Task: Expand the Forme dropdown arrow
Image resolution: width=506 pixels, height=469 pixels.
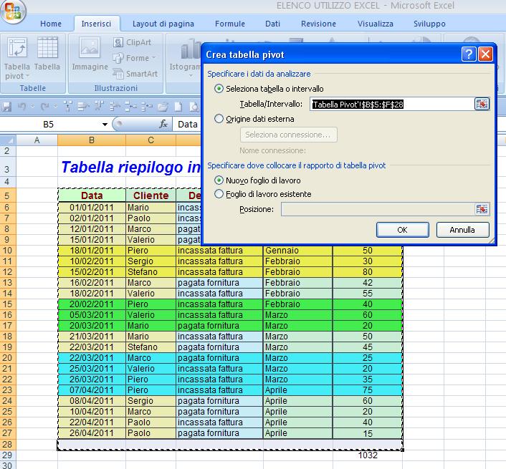Action: [153, 58]
